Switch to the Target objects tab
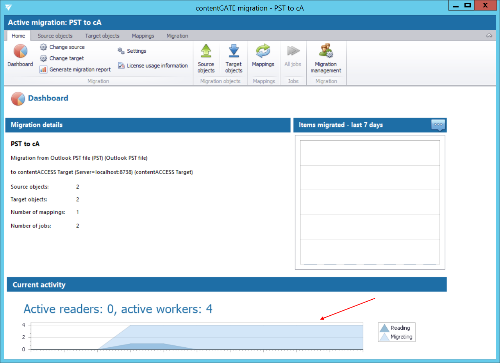 [x=102, y=36]
